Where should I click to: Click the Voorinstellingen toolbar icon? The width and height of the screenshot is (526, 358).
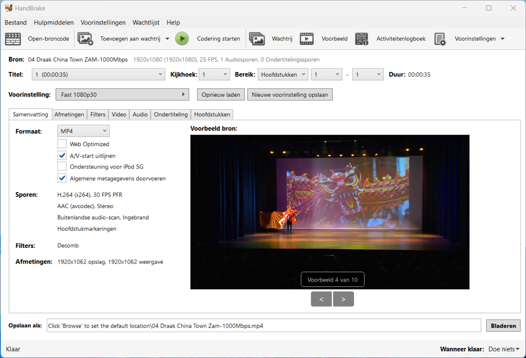[440, 39]
